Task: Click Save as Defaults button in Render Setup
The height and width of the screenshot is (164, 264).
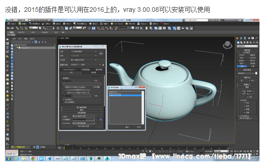Action: 83,126
